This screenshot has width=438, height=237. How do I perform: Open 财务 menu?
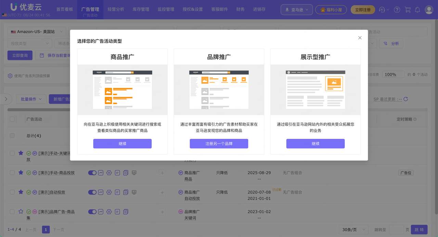[x=241, y=9]
